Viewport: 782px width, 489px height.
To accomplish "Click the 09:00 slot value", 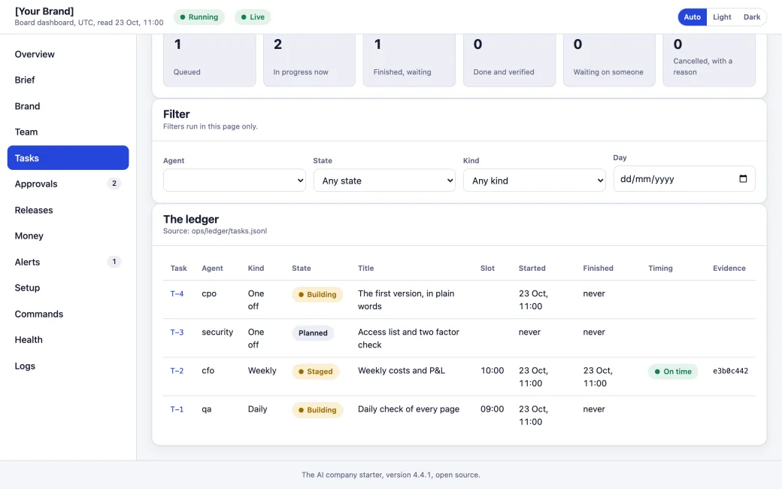I will (x=492, y=409).
